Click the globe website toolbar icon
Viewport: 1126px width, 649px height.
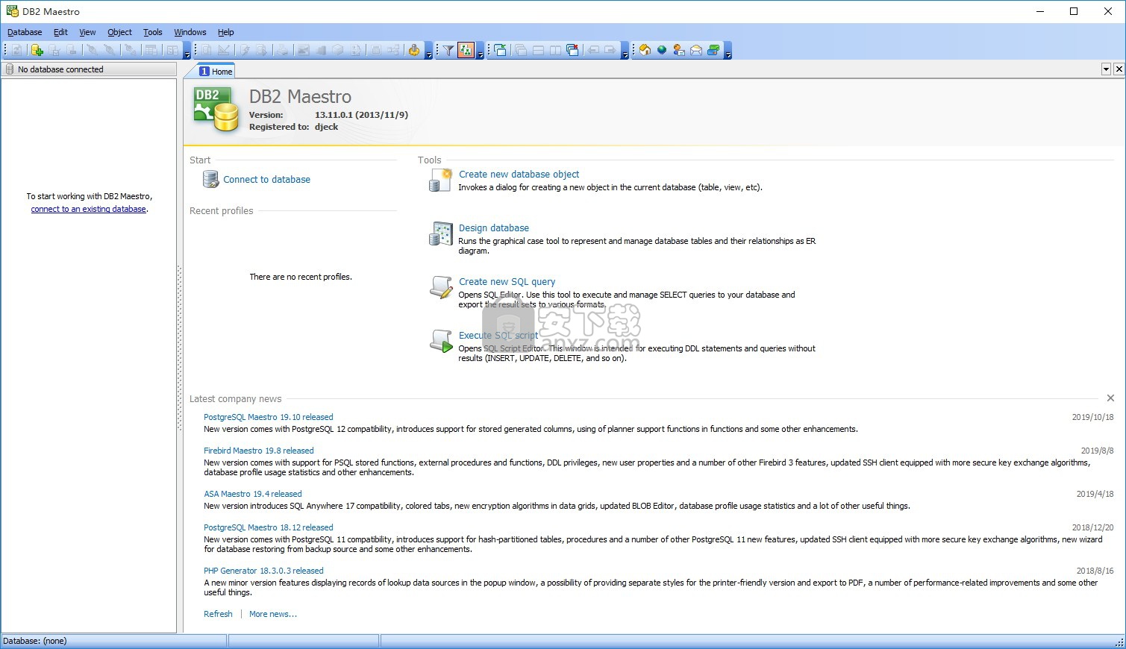pos(662,50)
